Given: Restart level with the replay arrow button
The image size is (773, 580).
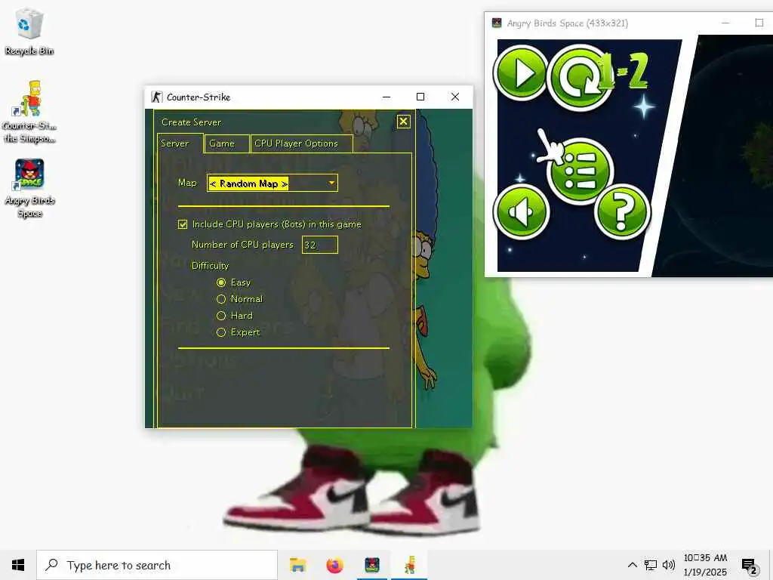Looking at the screenshot, I should [x=581, y=77].
